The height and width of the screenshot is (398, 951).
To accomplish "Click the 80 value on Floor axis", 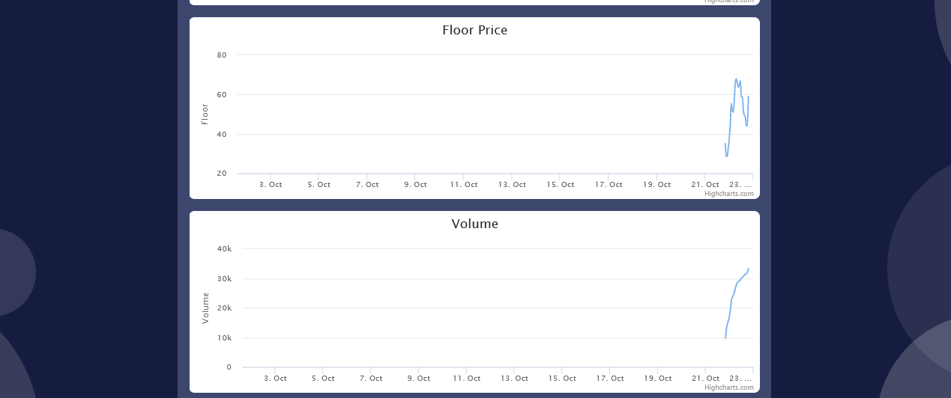I will pos(222,55).
